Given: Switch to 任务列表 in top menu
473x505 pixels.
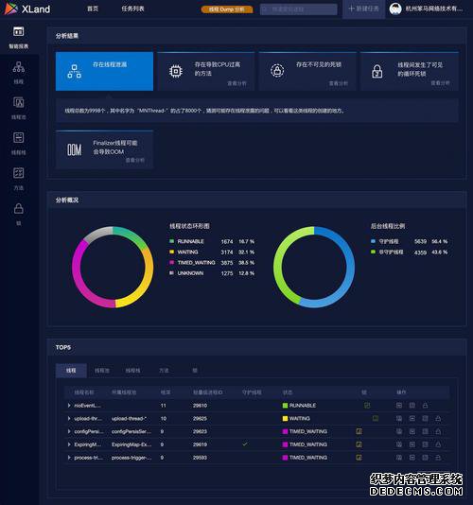Looking at the screenshot, I should [132, 9].
